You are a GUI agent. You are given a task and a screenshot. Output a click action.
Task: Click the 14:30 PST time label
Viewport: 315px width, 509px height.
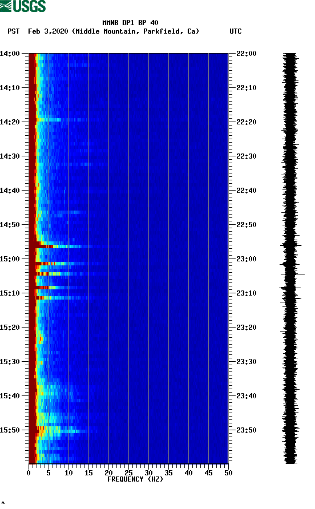pos(10,156)
